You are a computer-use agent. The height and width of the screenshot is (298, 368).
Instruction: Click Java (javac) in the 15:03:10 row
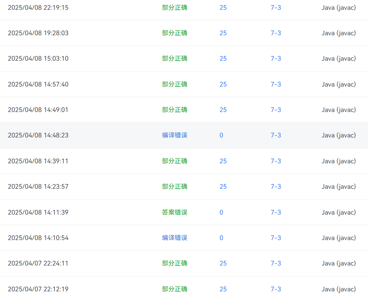pos(339,58)
